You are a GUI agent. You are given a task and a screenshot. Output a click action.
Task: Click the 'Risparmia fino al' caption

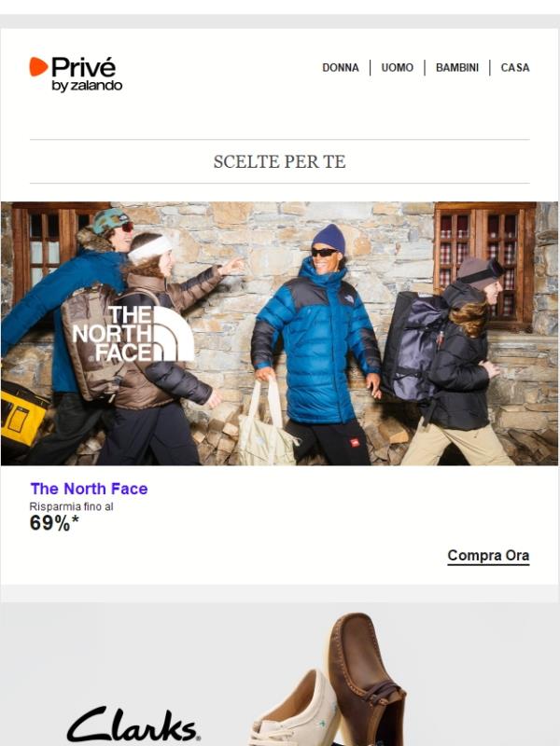pos(72,506)
